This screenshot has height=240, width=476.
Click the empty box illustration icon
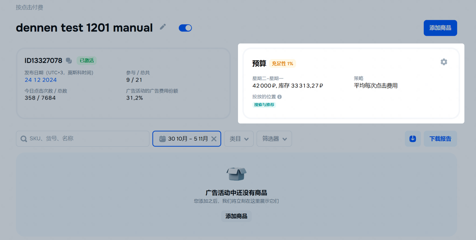pyautogui.click(x=236, y=174)
